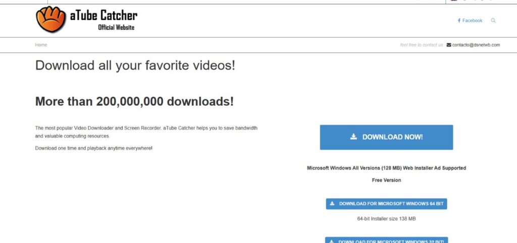The height and width of the screenshot is (243, 517).
Task: Click the contacto@dsnetwb.com email address
Action: [476, 45]
